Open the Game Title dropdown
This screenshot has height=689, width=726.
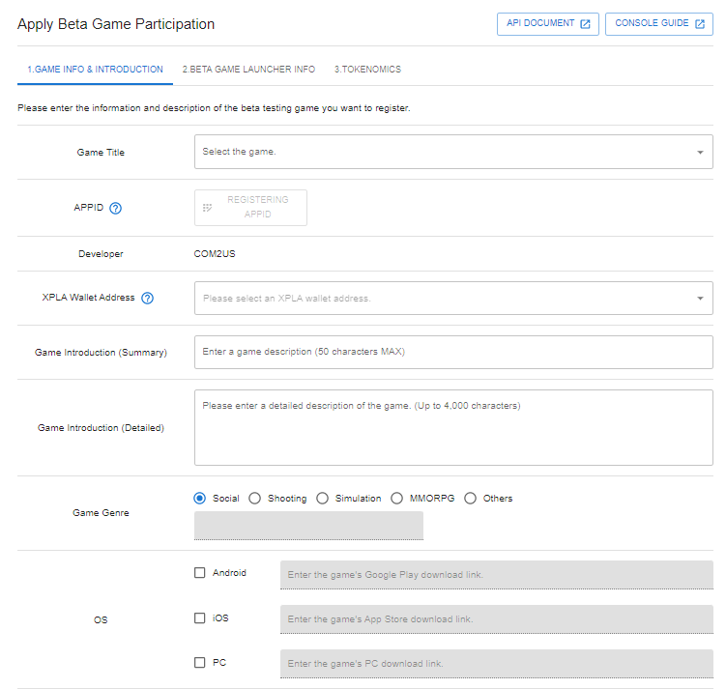[x=453, y=152]
